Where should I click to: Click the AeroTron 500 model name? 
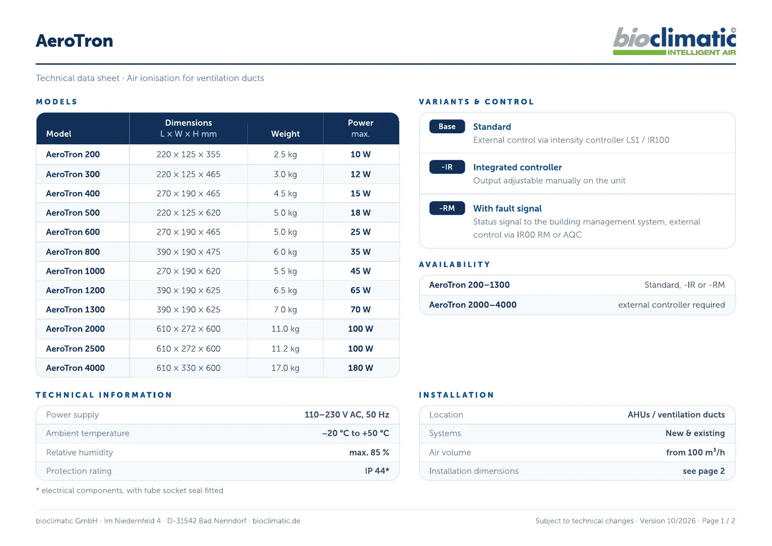[x=73, y=213]
